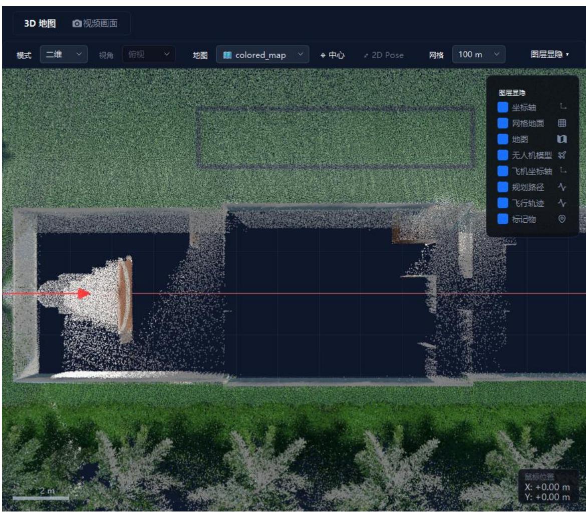586x512 pixels.
Task: Click the 网格地面 layer label
Action: pyautogui.click(x=528, y=123)
